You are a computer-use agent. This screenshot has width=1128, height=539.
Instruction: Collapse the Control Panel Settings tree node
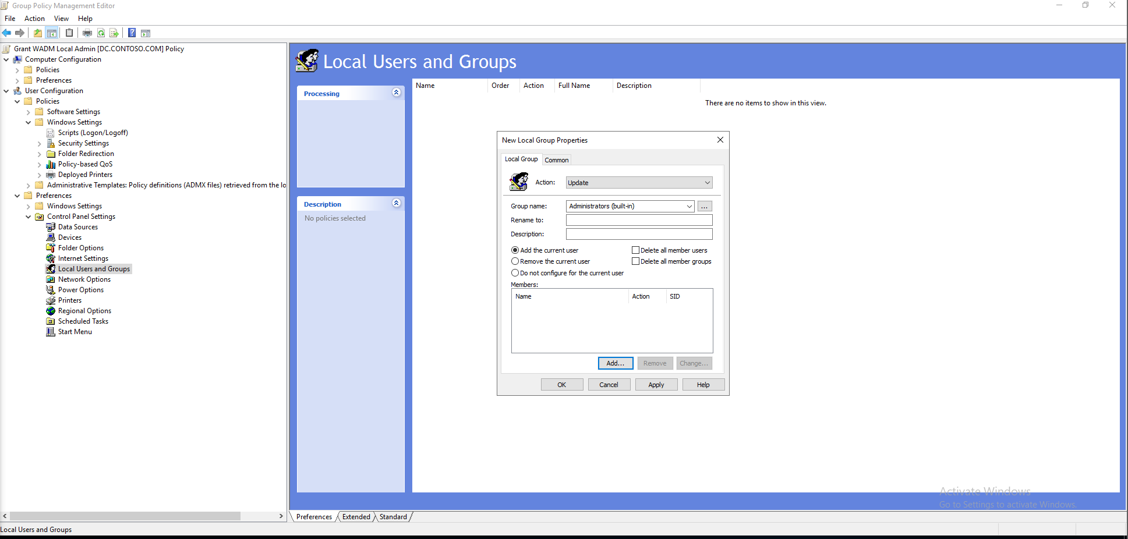tap(28, 216)
